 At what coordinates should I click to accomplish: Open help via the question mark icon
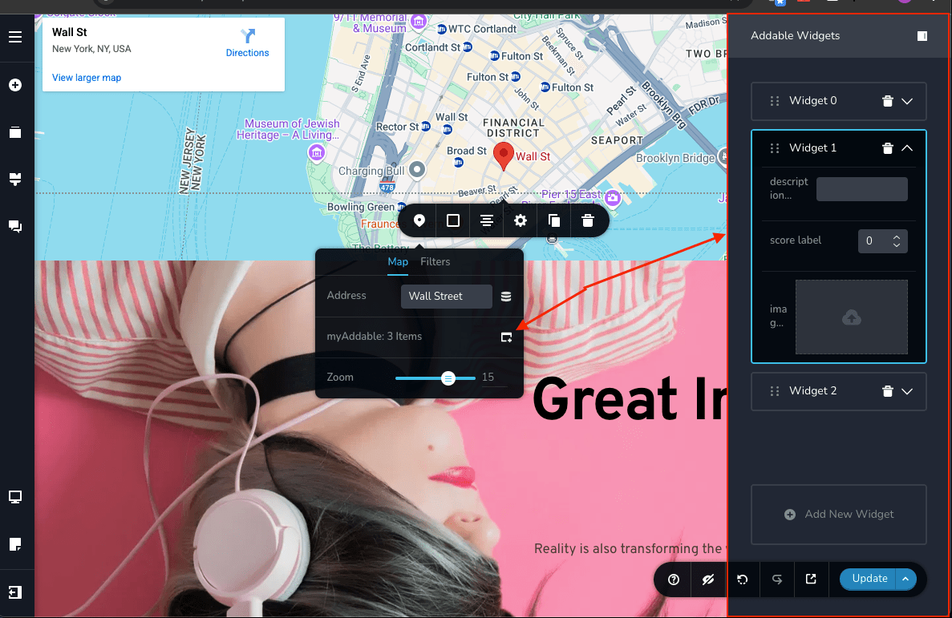click(x=672, y=579)
